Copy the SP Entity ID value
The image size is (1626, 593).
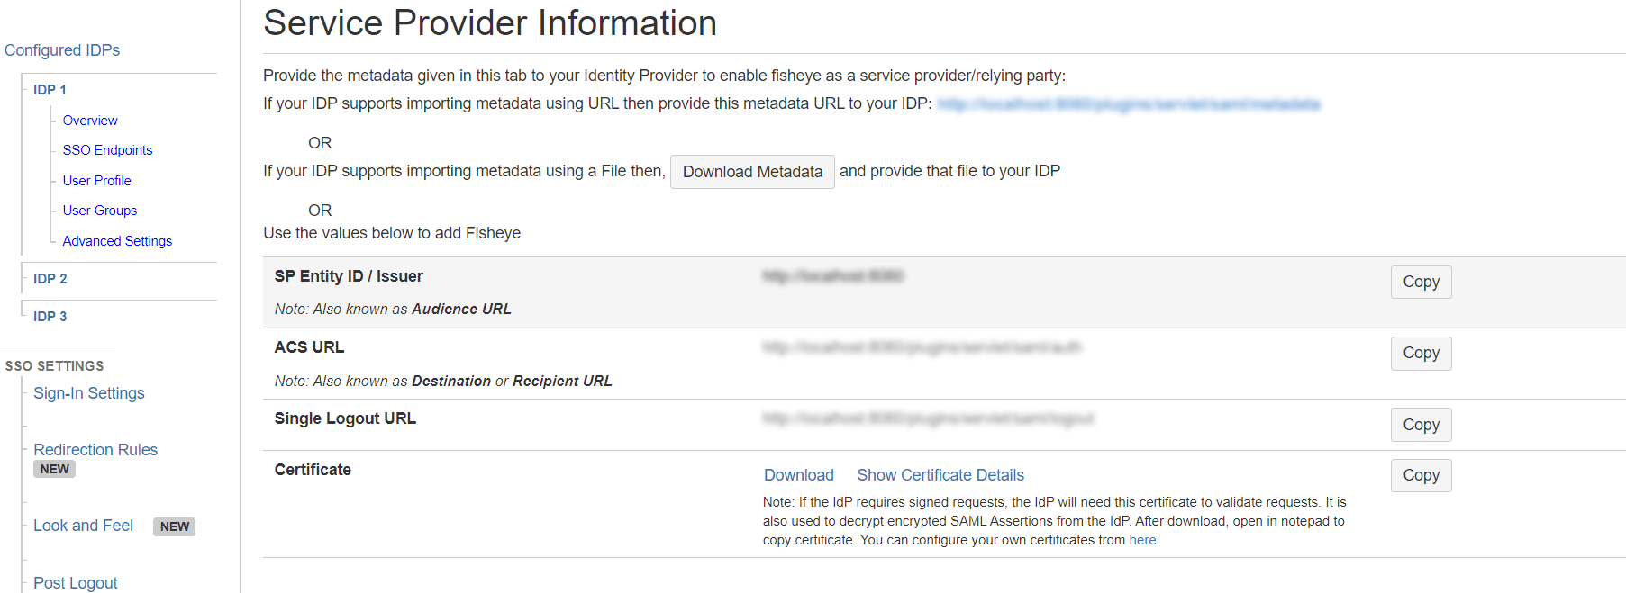pyautogui.click(x=1421, y=282)
